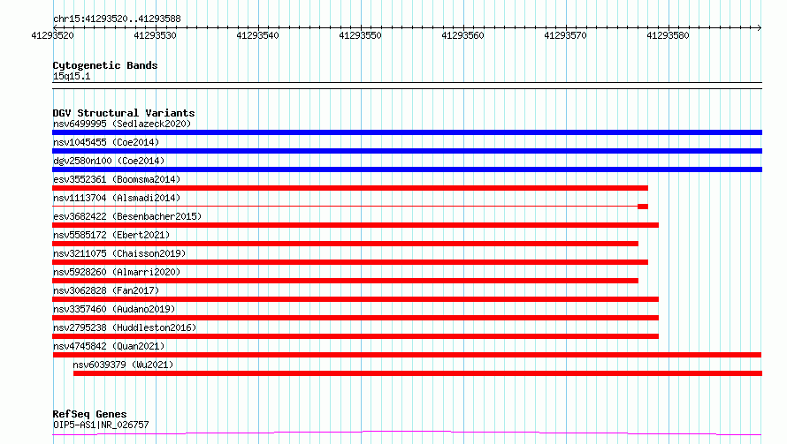Click the thin red line of nsv1113704
This screenshot has height=444, width=787.
pyautogui.click(x=345, y=206)
